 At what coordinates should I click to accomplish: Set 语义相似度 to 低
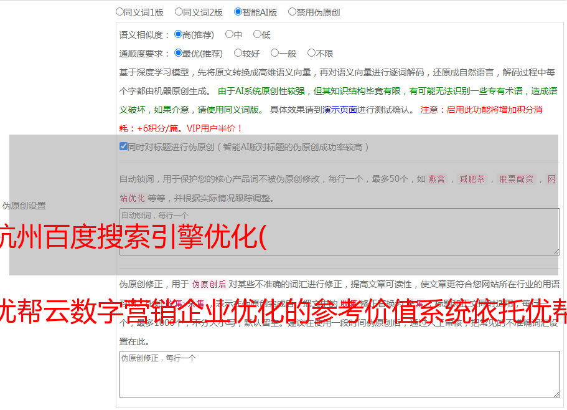click(257, 34)
